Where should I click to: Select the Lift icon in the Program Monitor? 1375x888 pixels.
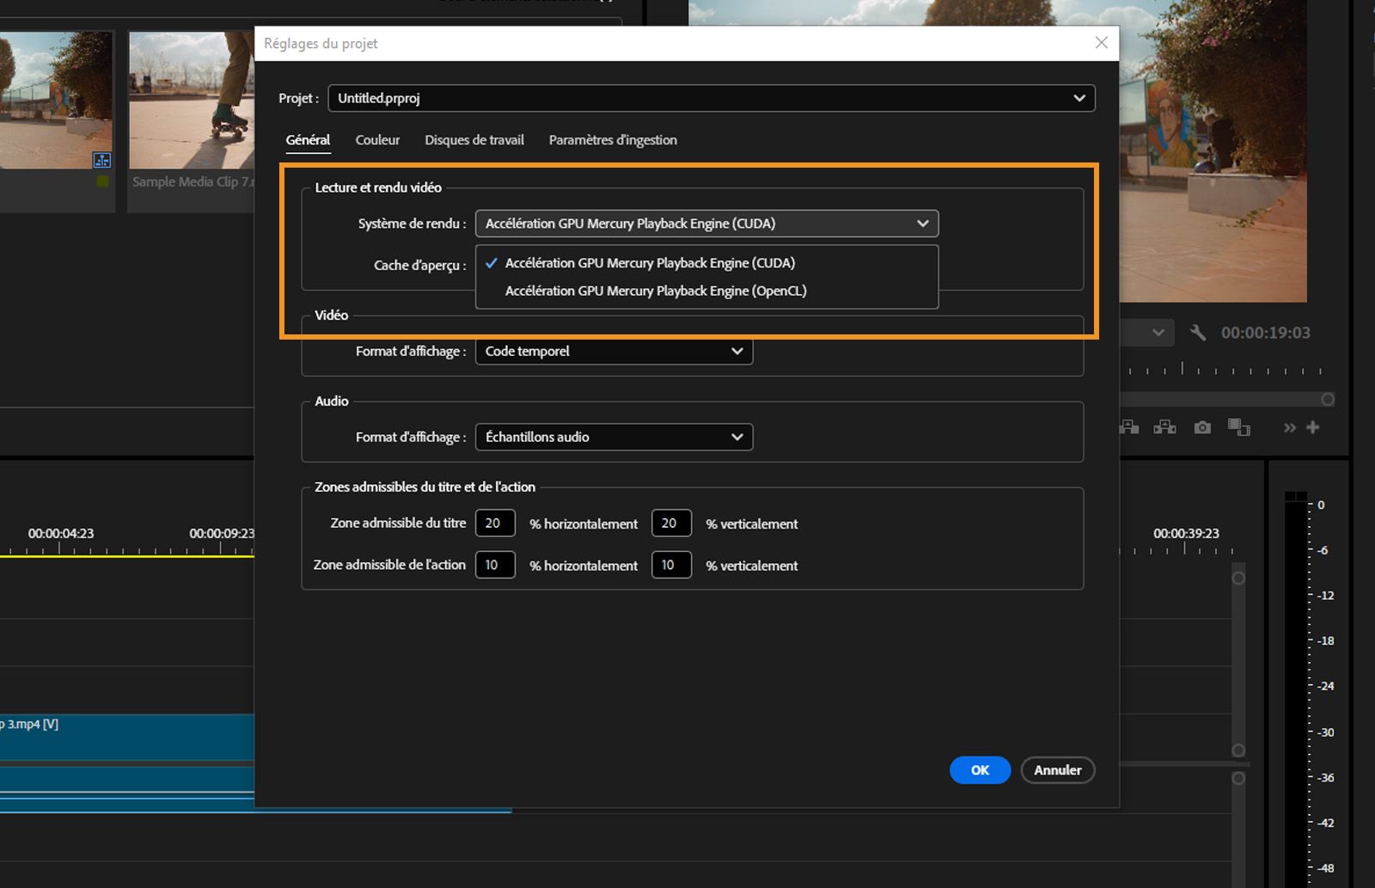[x=1129, y=427]
